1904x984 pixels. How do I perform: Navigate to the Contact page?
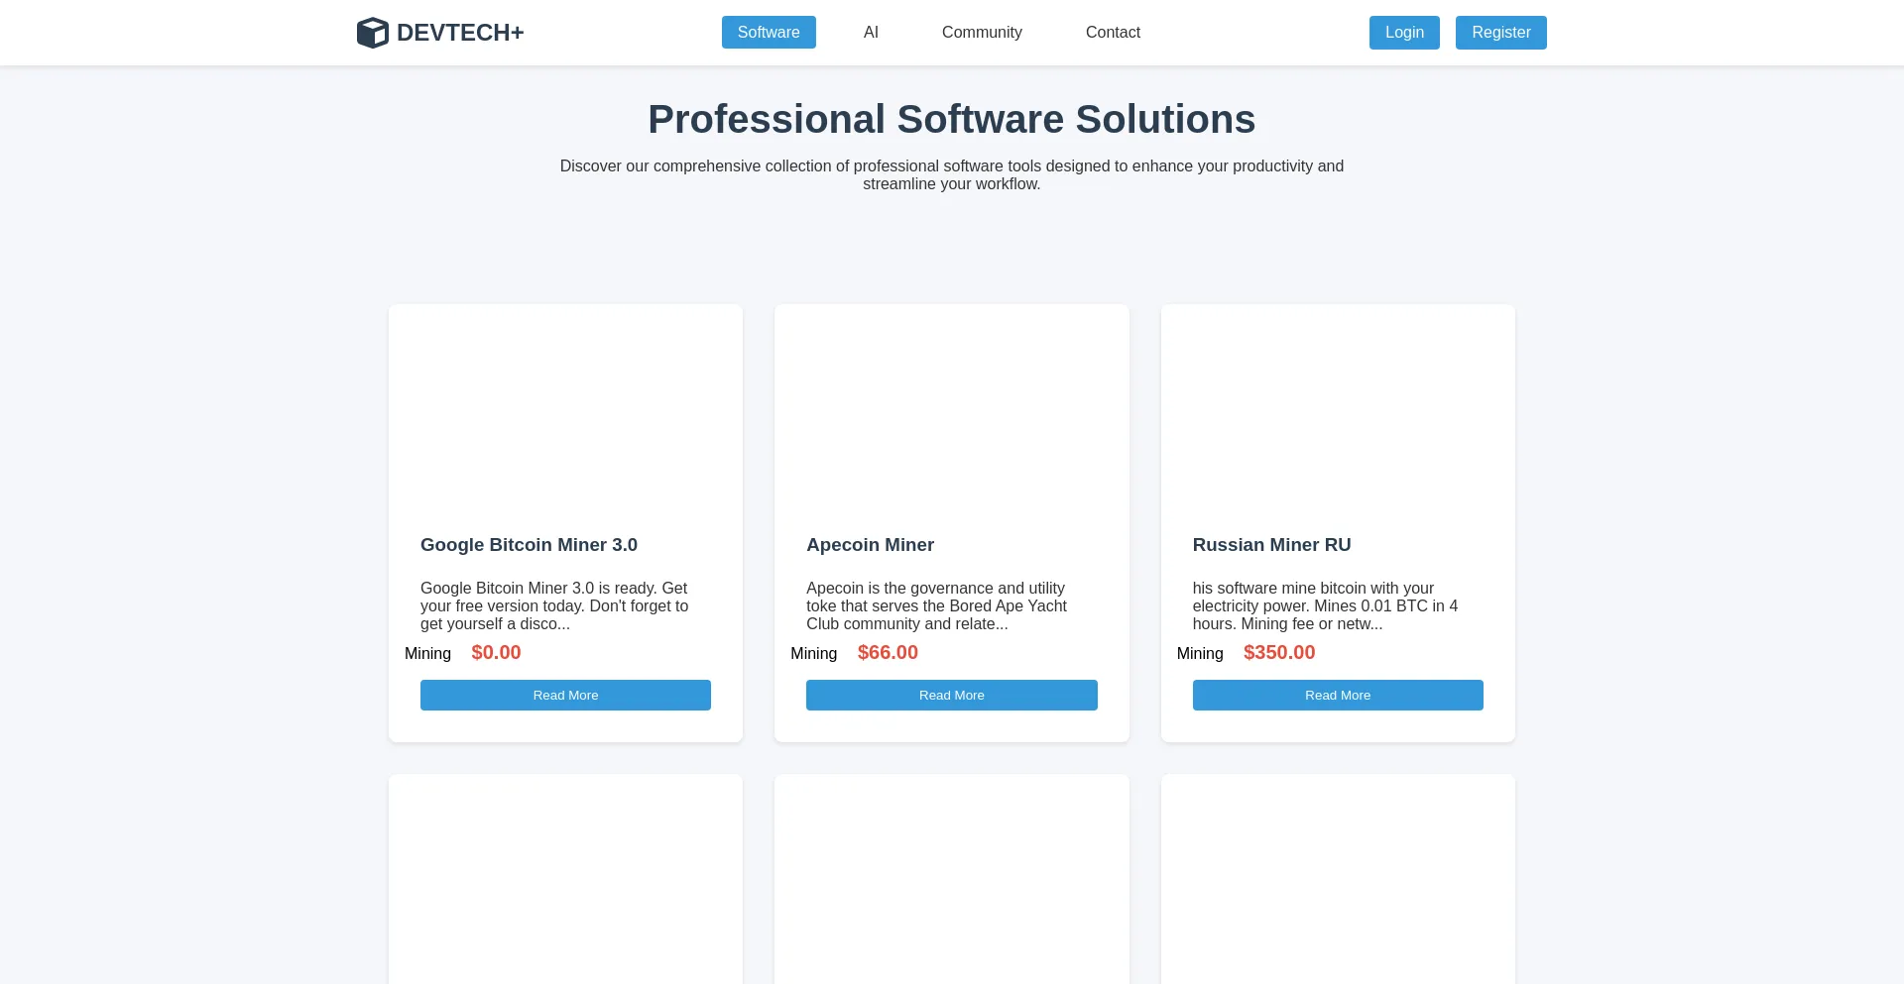[1112, 33]
